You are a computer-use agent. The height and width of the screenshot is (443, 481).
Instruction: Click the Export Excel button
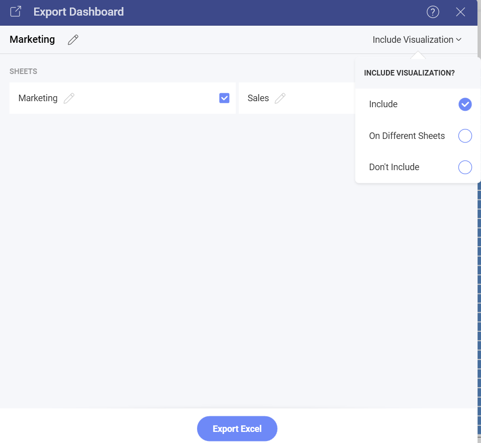point(237,428)
